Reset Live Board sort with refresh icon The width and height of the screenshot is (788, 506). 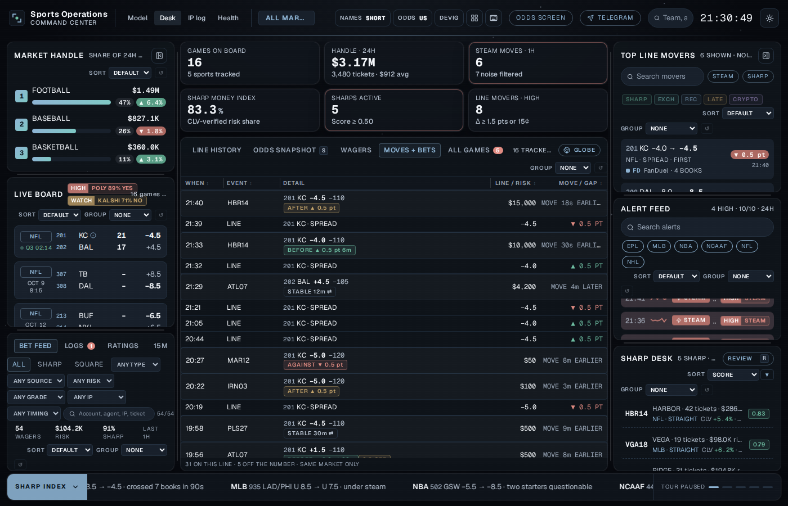coord(161,215)
